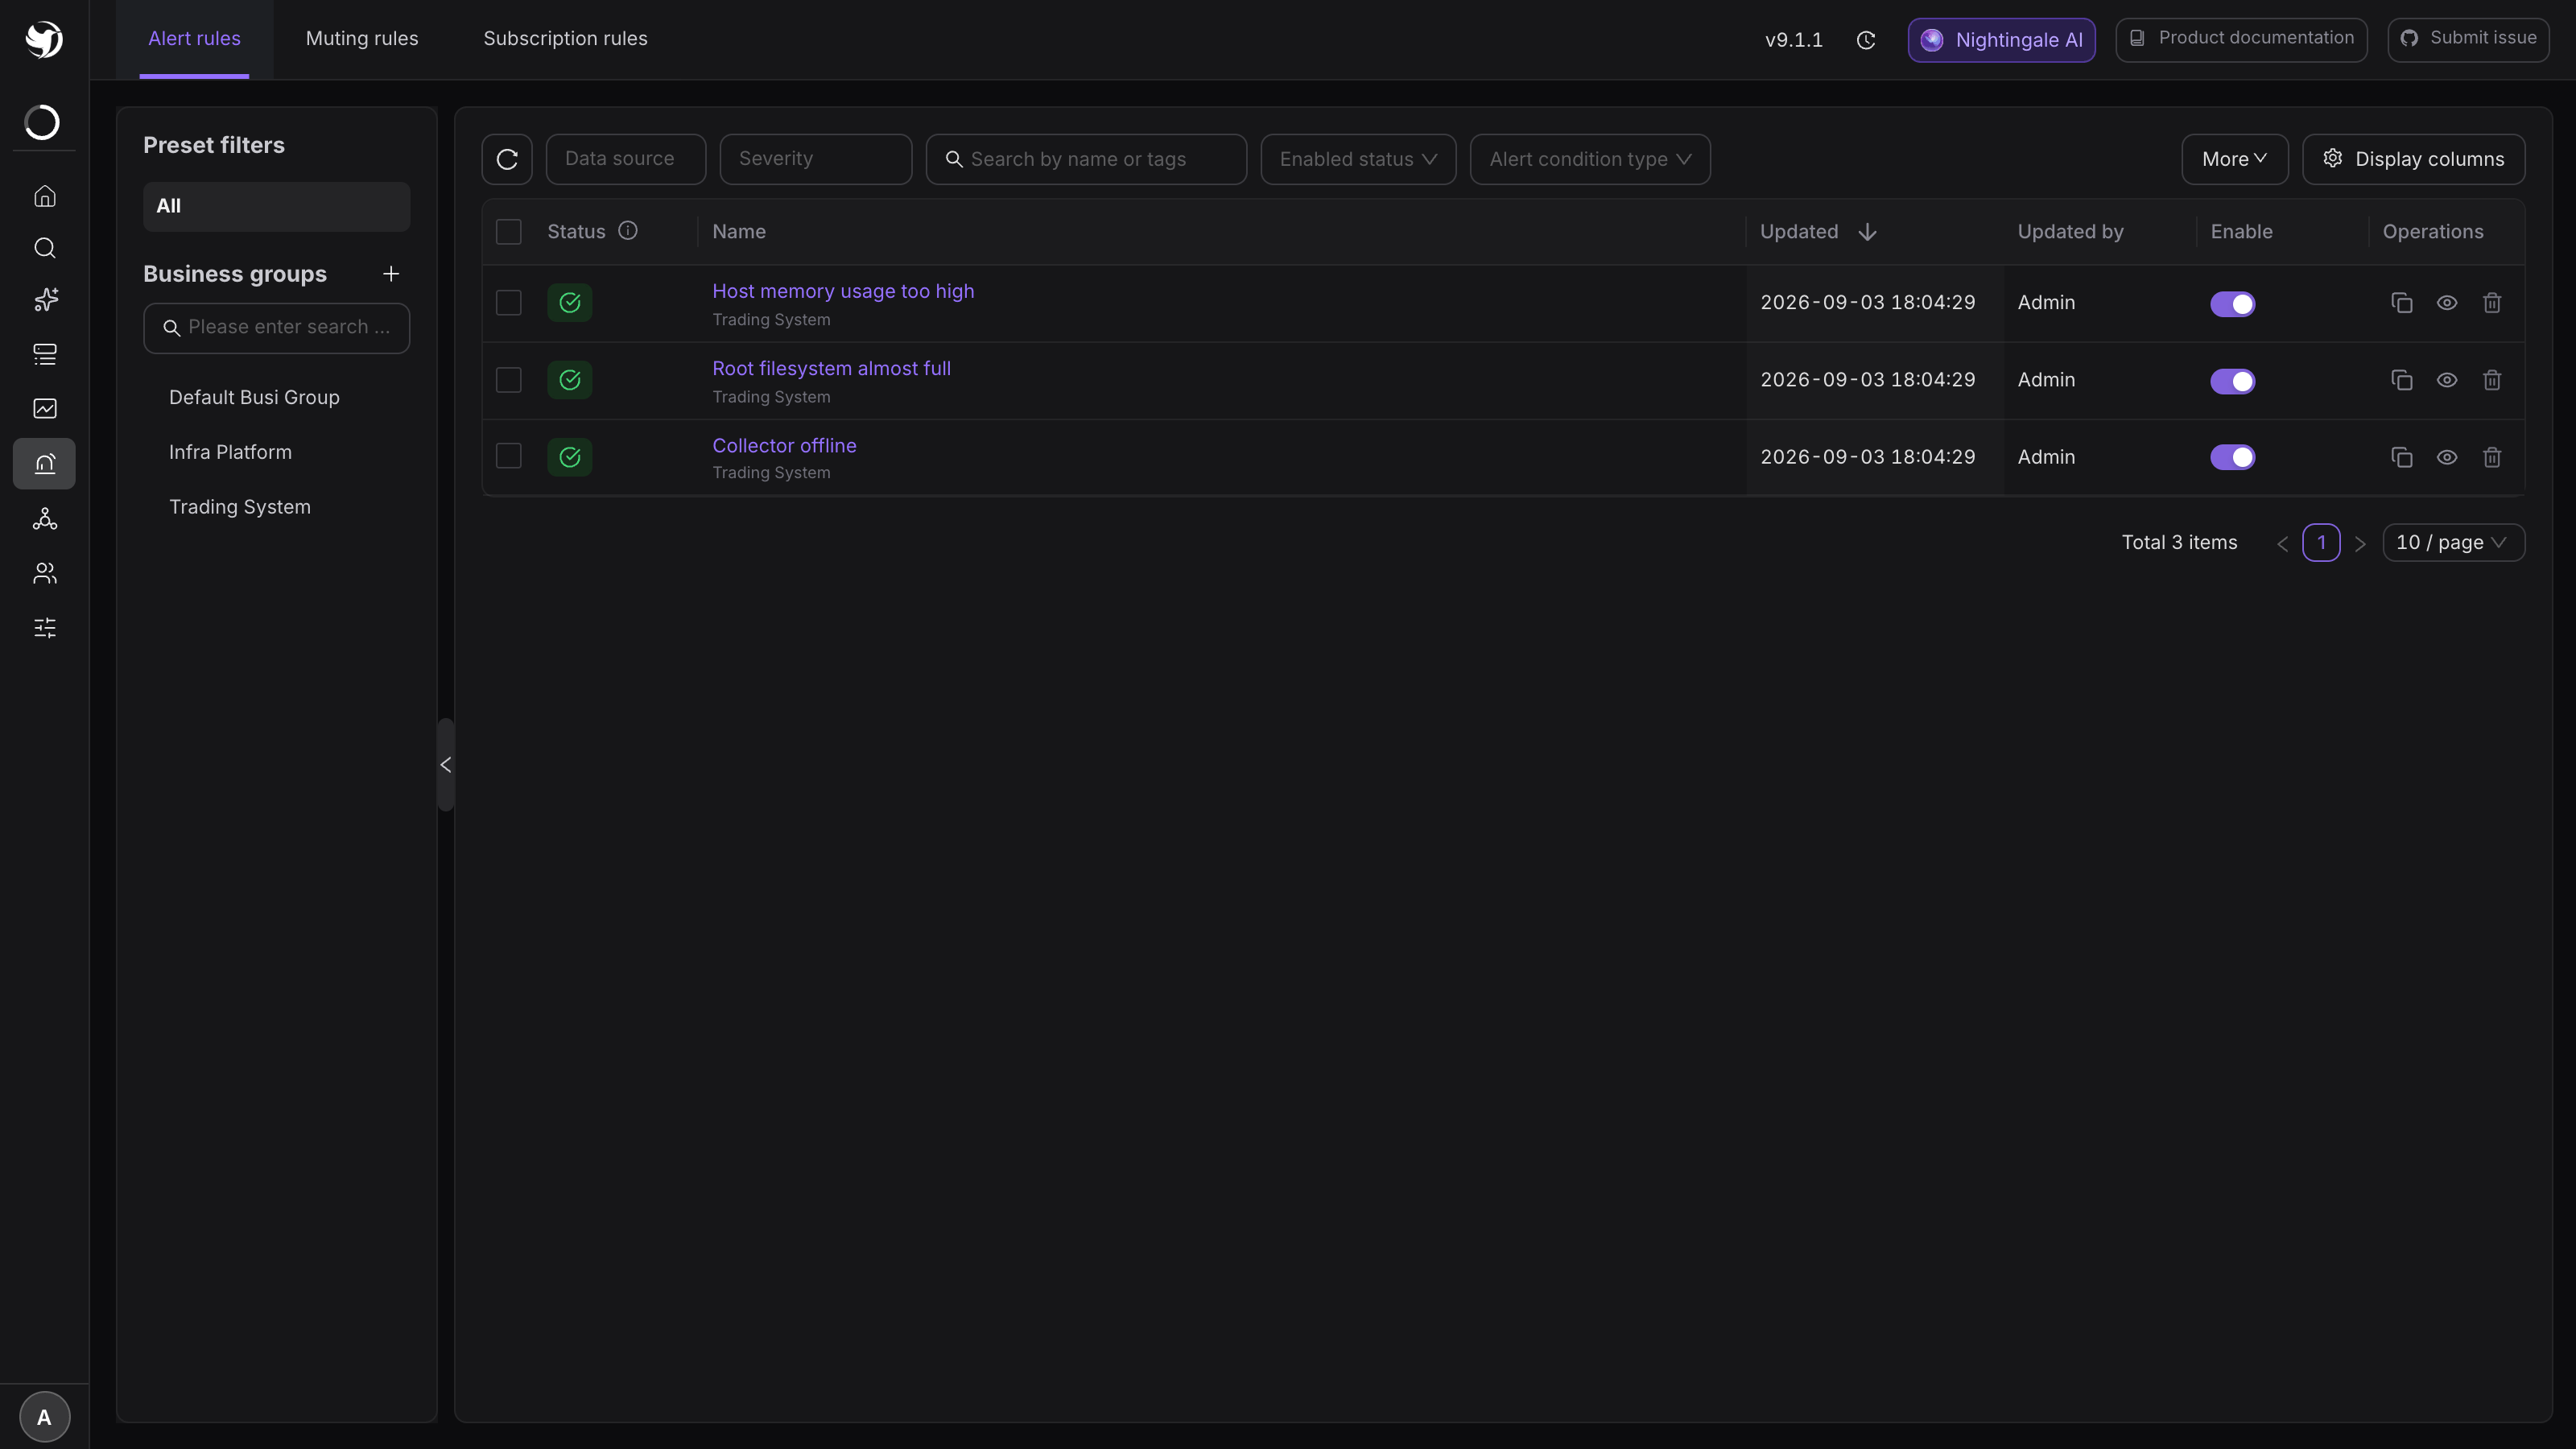
Task: Check the Collector offline row checkbox
Action: [509, 456]
